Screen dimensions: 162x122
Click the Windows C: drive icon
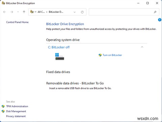[x=60, y=57]
